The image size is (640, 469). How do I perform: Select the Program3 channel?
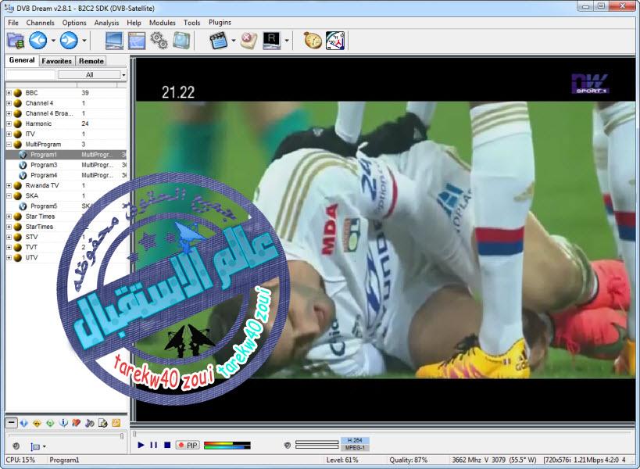coord(66,165)
